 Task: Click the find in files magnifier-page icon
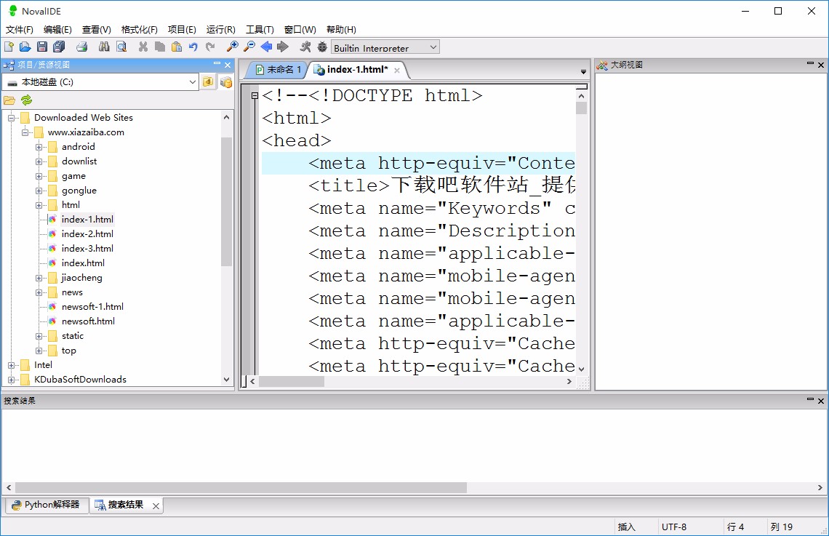tap(121, 47)
